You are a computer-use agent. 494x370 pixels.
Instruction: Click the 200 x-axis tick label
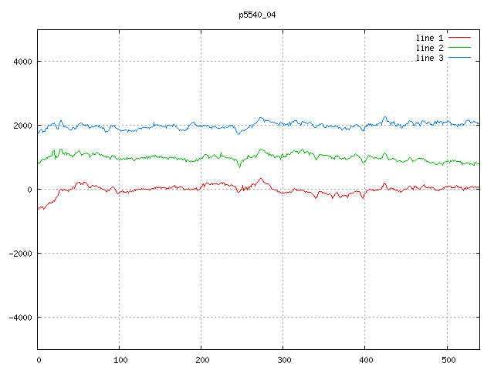pos(202,360)
